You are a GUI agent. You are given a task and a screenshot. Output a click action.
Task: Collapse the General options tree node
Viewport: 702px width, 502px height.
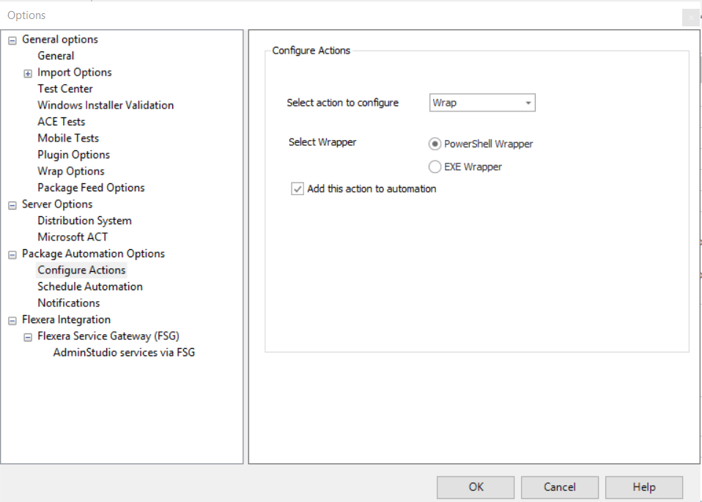(12, 40)
